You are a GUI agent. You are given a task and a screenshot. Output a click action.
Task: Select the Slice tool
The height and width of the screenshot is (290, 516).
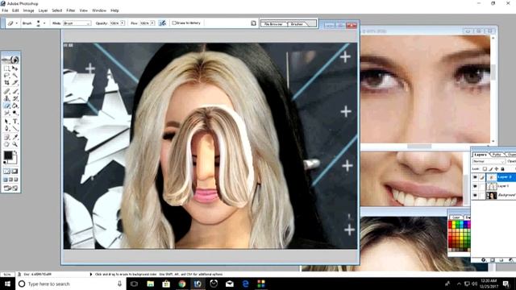[15, 83]
